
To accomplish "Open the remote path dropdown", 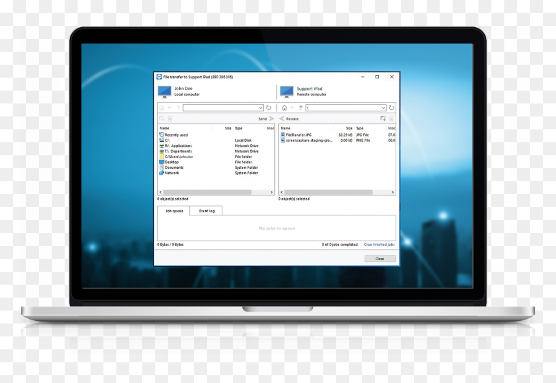I will click(383, 107).
